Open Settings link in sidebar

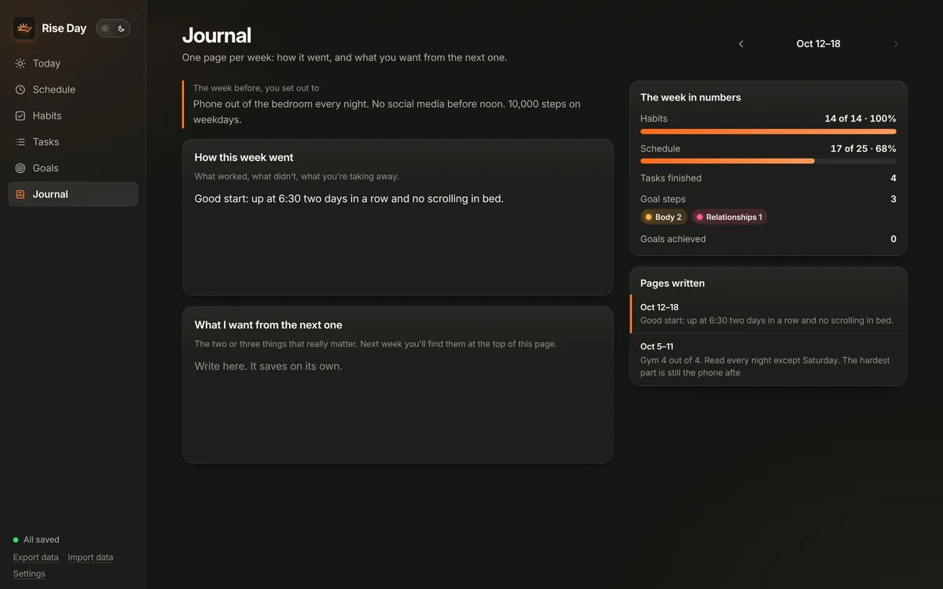click(x=29, y=574)
